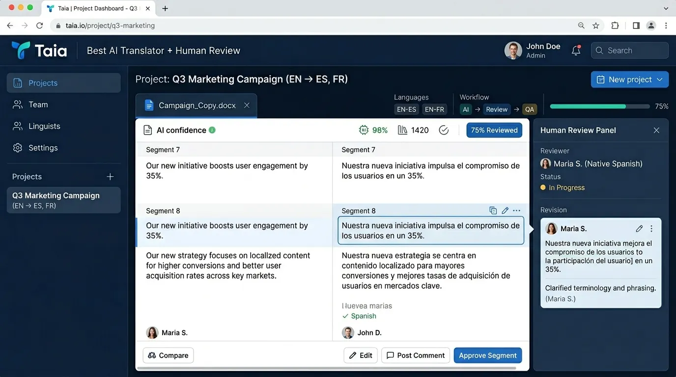Image resolution: width=676 pixels, height=377 pixels.
Task: Switch to Campaign_Copy.docx tab
Action: click(197, 106)
